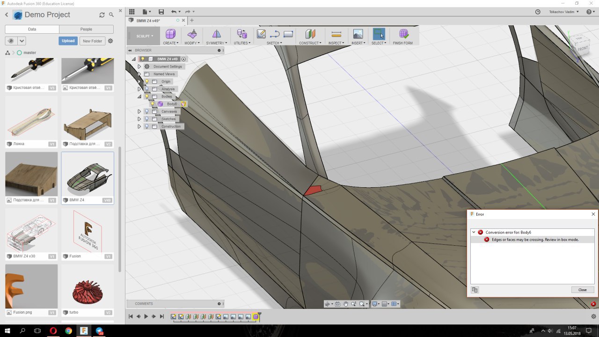Start the Create Sketch tool
This screenshot has width=599, height=337.
pyautogui.click(x=262, y=34)
